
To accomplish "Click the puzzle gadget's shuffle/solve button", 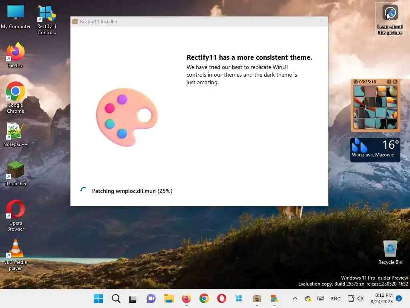I will [x=395, y=82].
